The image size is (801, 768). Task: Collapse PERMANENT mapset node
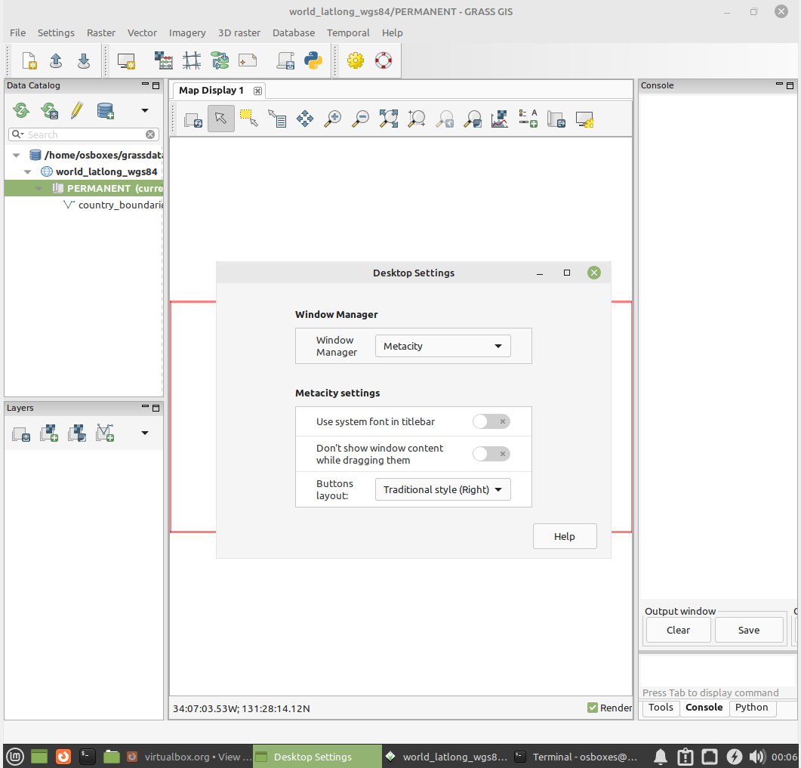coord(39,189)
